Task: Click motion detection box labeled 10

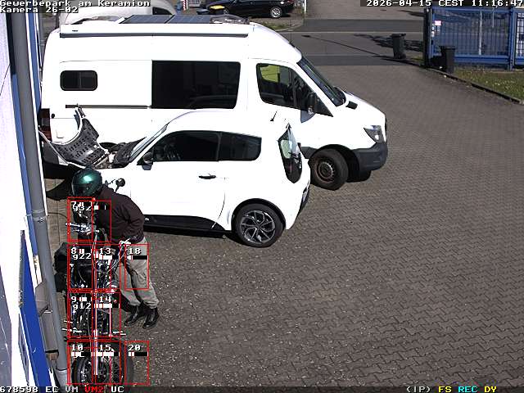Action: pyautogui.click(x=79, y=363)
